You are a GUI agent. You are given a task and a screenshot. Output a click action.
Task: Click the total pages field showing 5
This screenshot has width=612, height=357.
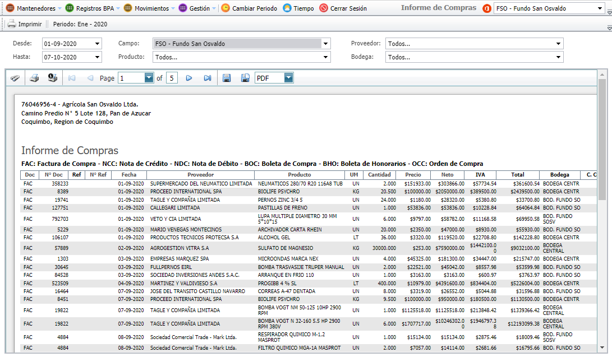click(x=172, y=78)
